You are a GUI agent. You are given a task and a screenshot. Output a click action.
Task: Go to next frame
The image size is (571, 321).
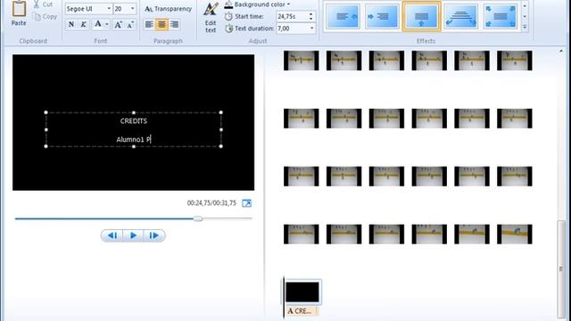point(154,235)
